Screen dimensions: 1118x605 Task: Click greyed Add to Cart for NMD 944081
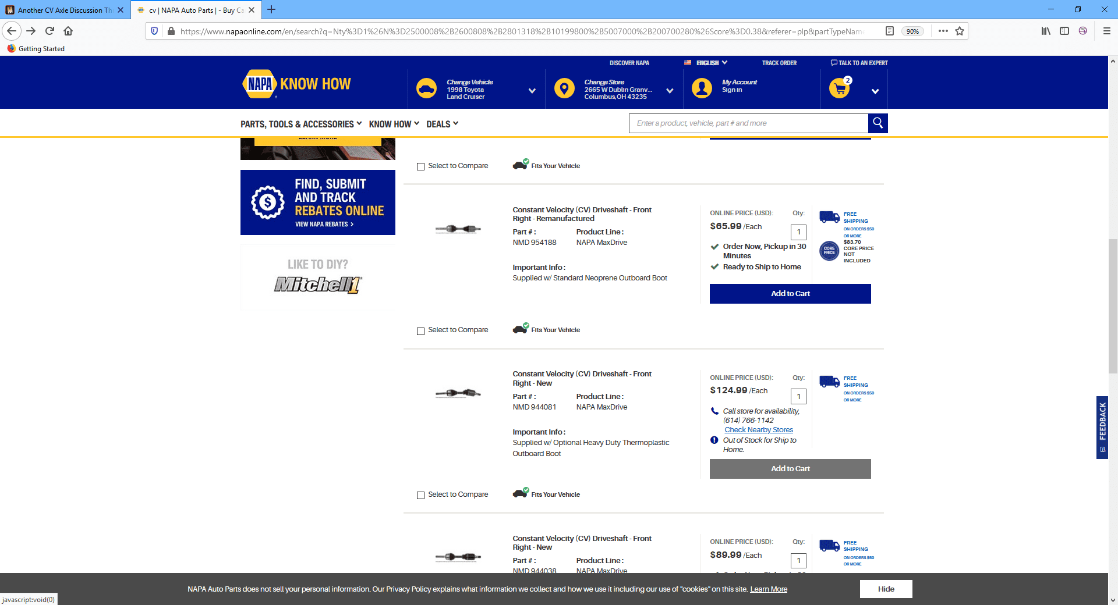(x=790, y=469)
